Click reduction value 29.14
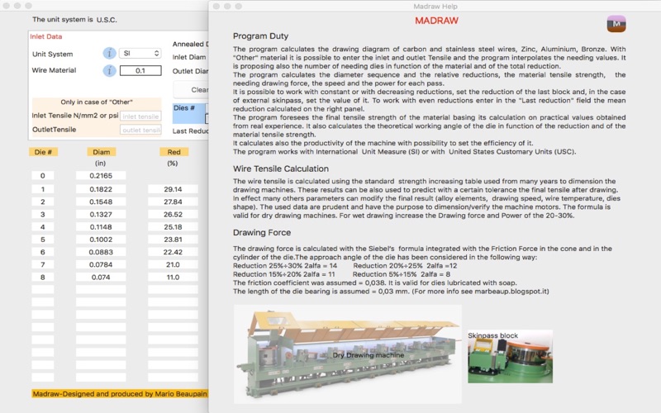Screen dimensions: 661x413 pos(173,189)
